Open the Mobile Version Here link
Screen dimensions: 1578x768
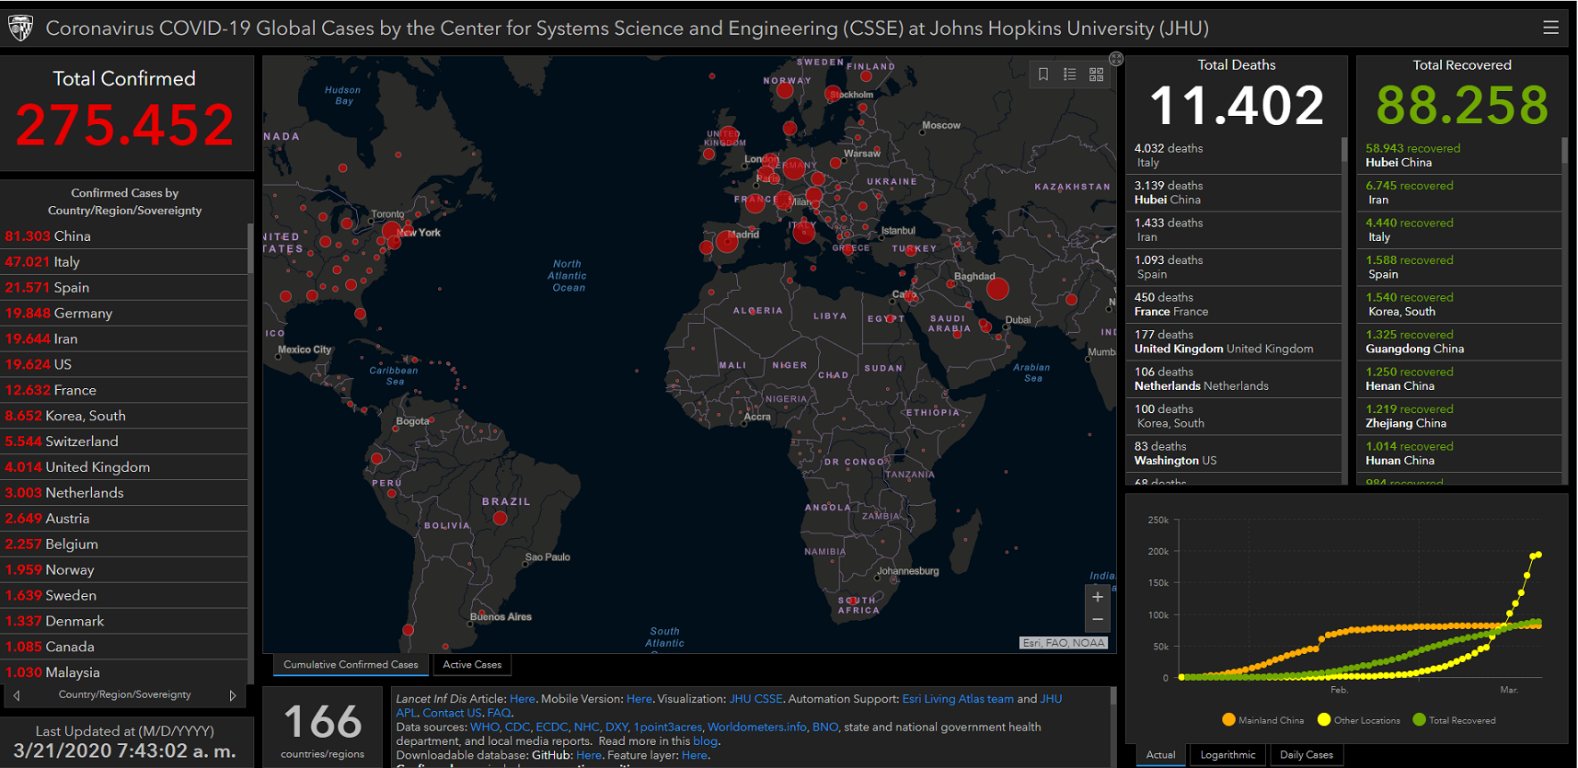[x=639, y=699]
